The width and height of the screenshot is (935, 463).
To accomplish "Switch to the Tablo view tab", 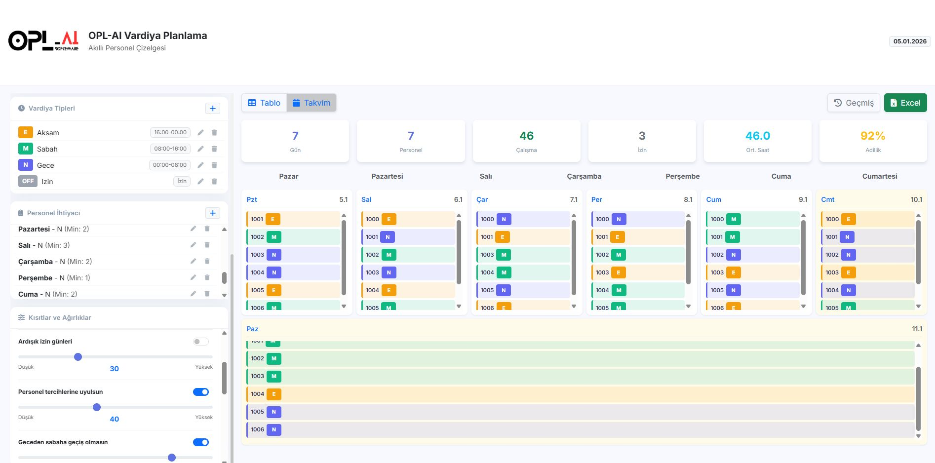I will point(264,103).
